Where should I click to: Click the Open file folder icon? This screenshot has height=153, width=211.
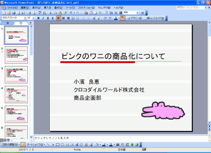[9, 13]
